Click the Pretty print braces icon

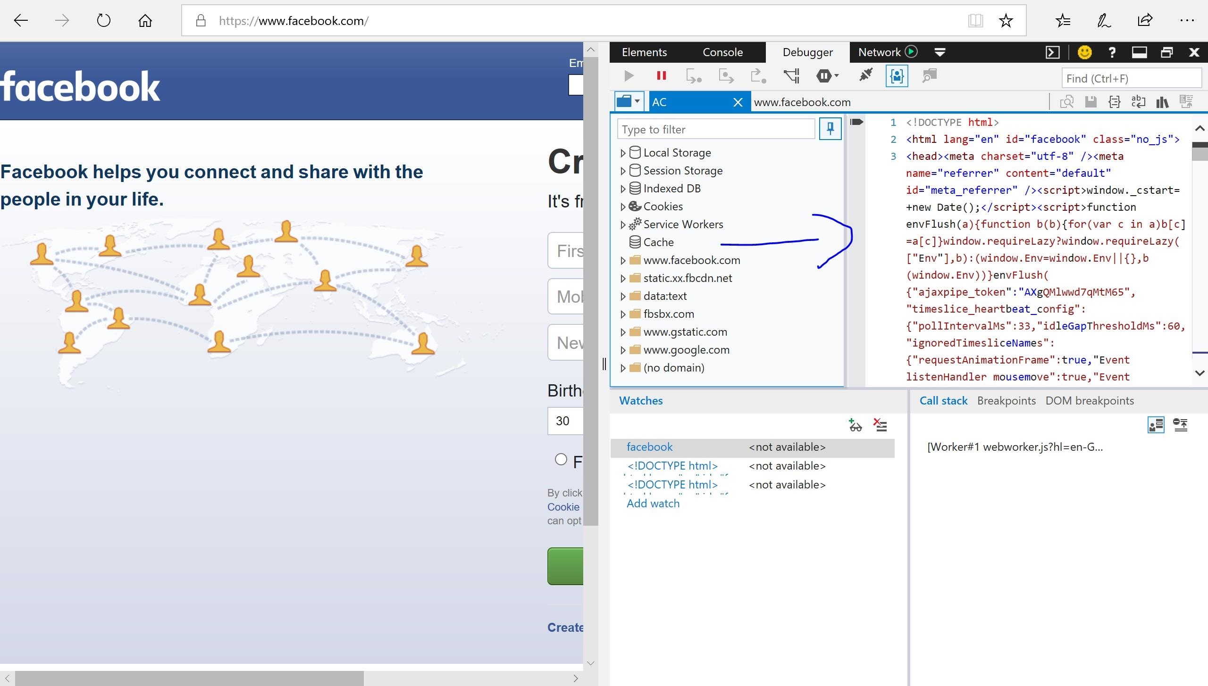pyautogui.click(x=1114, y=102)
